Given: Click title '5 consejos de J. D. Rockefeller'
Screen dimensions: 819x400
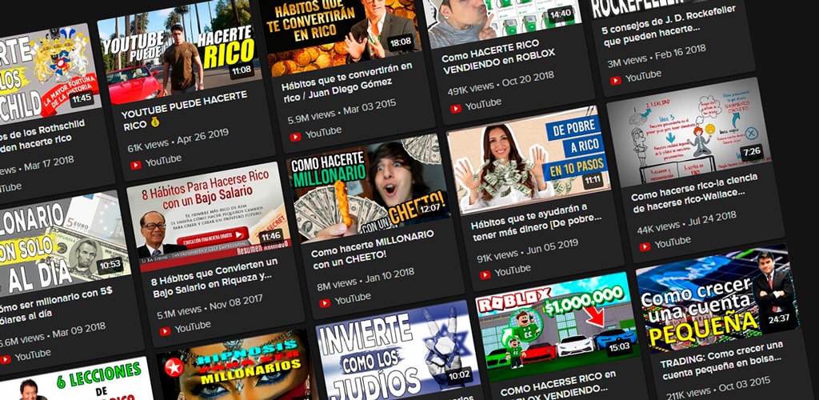Looking at the screenshot, I should click(669, 26).
